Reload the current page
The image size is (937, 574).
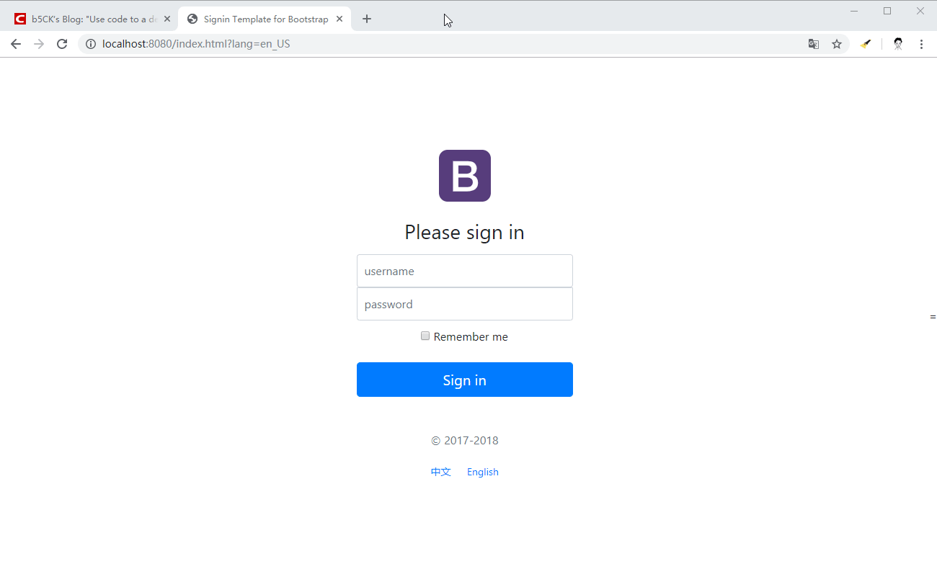coord(62,44)
